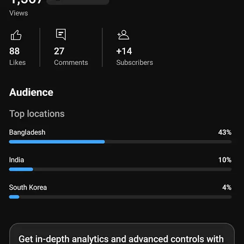244x244 pixels.
Task: Tap the add-subscriber person icon
Action: pos(123,35)
